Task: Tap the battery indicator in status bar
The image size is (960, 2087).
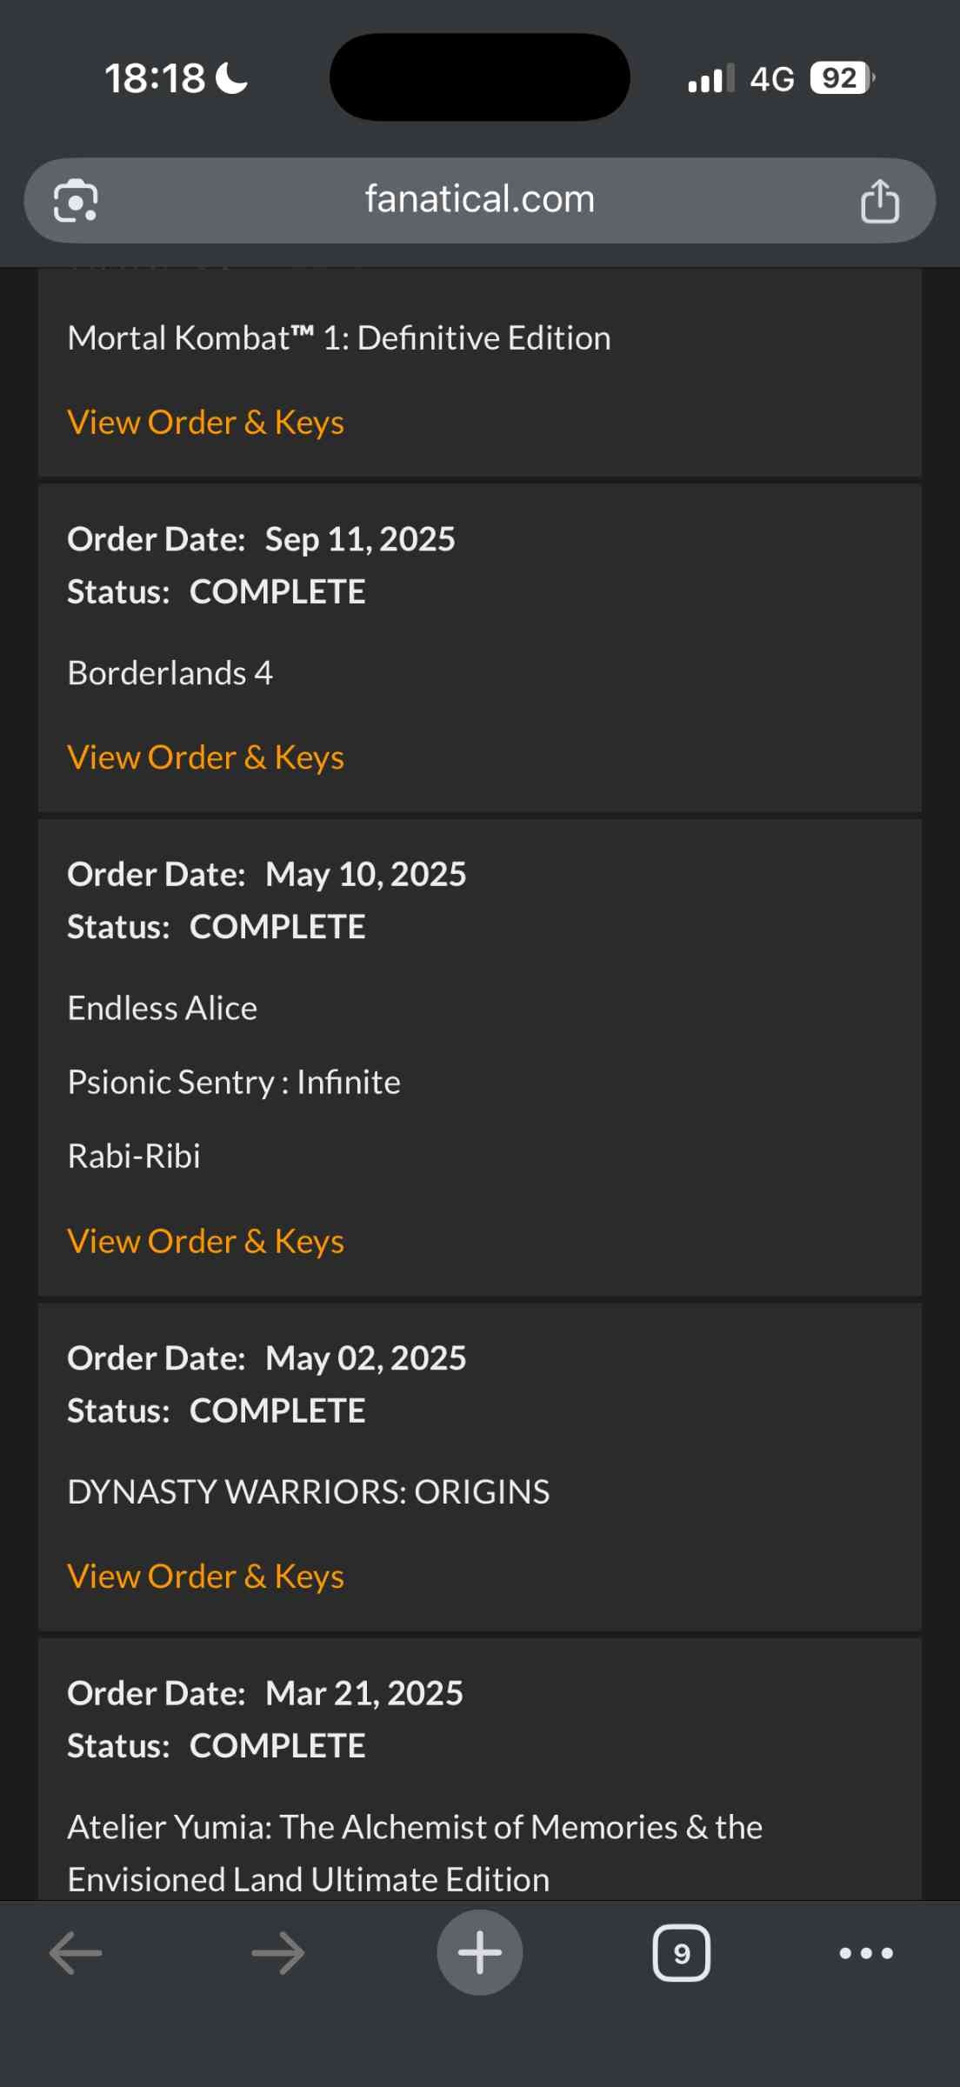Action: (x=841, y=78)
